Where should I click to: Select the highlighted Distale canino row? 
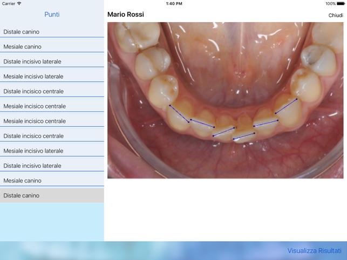[x=52, y=195]
